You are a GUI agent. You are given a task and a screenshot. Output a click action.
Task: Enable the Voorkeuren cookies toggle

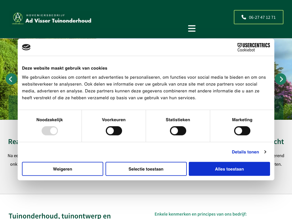point(114,131)
